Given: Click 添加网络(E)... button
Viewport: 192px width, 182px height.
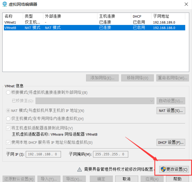Looking at the screenshot, I should pyautogui.click(x=102, y=78).
